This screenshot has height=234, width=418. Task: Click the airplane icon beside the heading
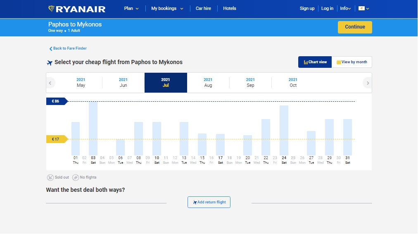[50, 63]
